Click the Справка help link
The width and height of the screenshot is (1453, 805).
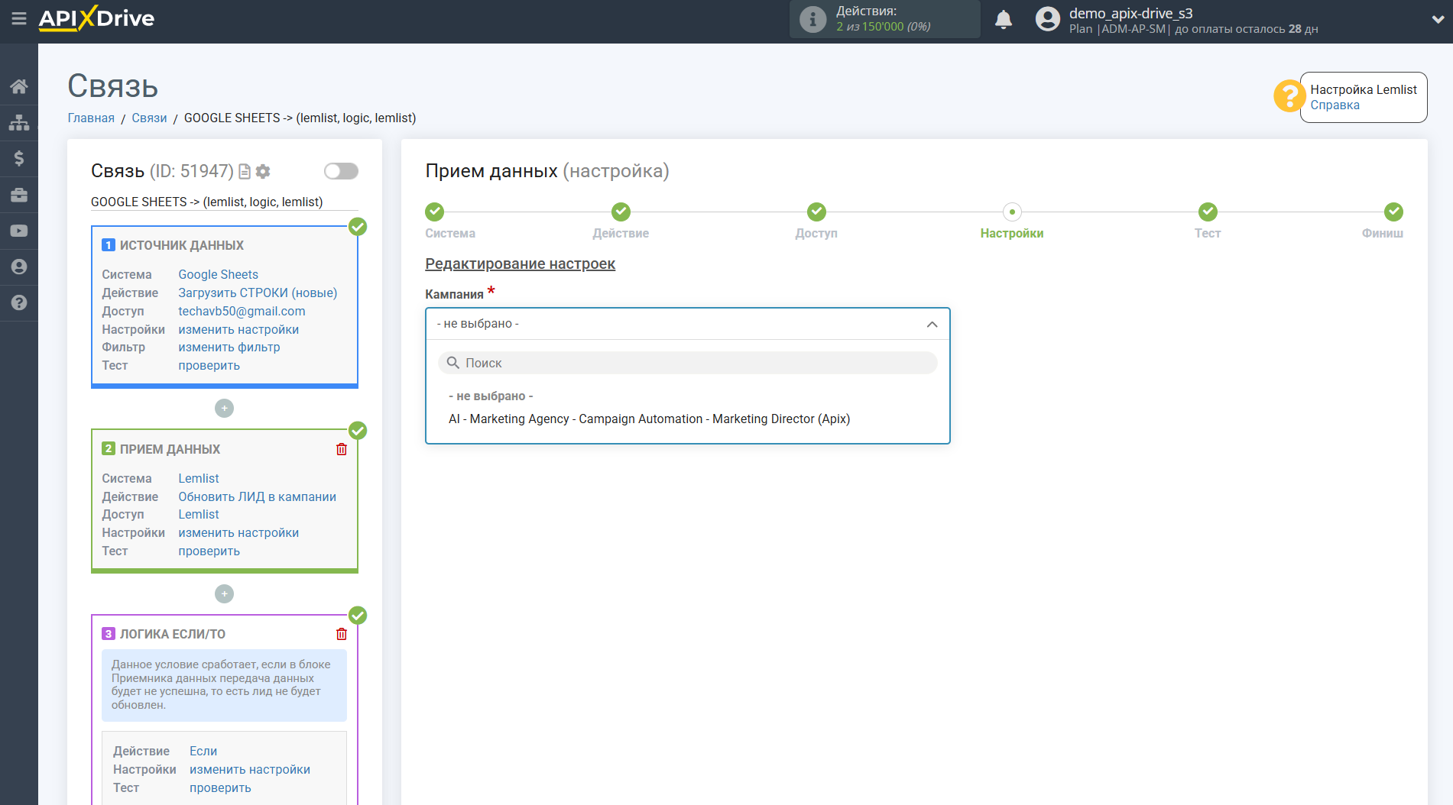1335,105
